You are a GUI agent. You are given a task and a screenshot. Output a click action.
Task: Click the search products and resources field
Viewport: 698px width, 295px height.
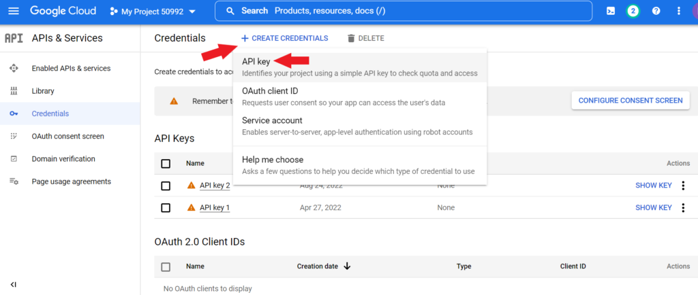409,11
